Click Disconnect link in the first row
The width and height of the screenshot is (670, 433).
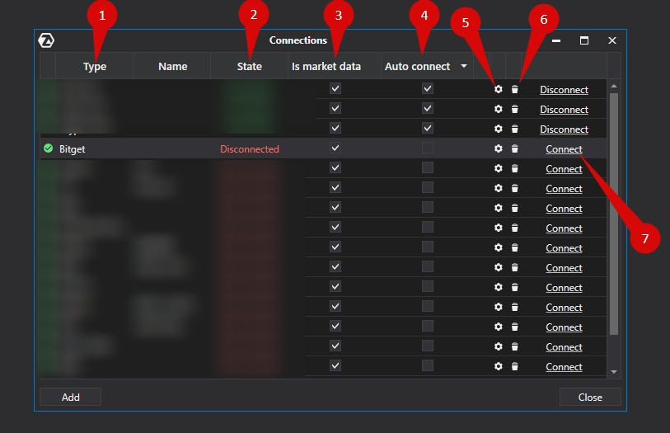click(x=564, y=90)
